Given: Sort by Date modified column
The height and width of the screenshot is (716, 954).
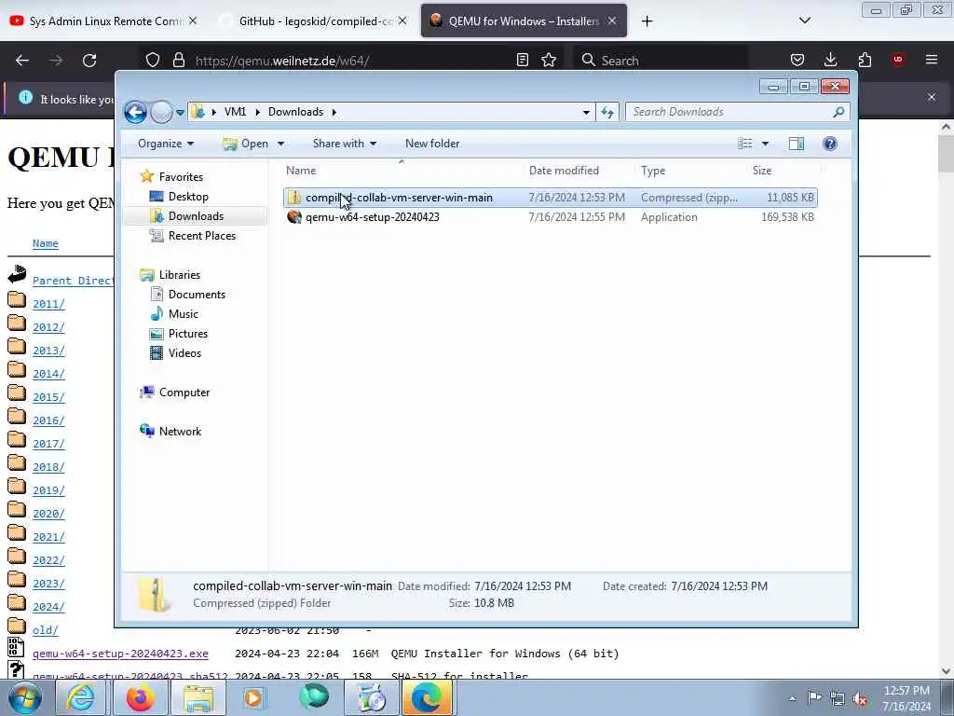Looking at the screenshot, I should pyautogui.click(x=578, y=171).
